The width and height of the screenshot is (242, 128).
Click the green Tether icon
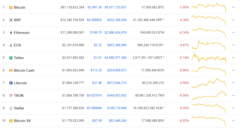[11, 58]
